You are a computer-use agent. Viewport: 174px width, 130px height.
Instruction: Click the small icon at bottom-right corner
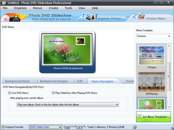172,128
